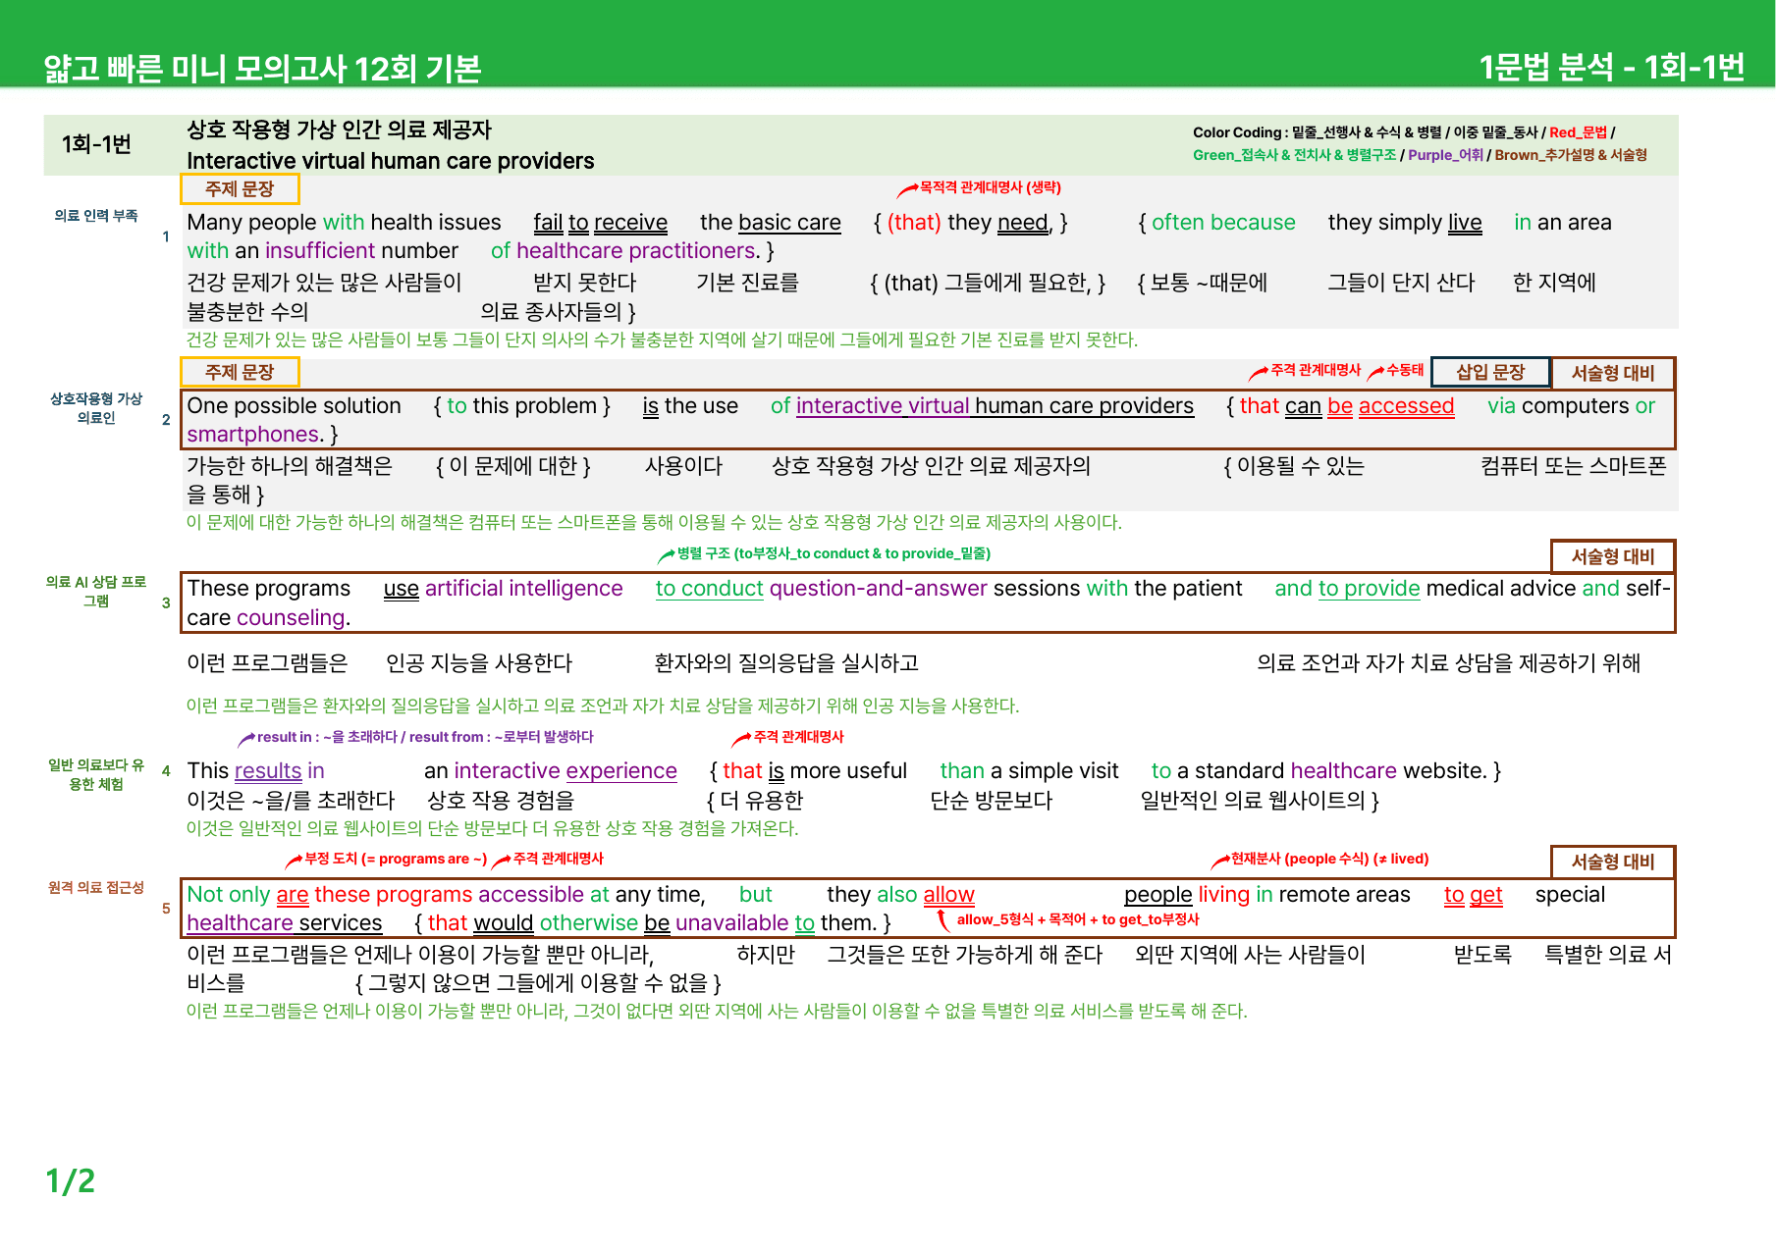Click the '서술형 대비' box above sentence 5
1776x1255 pixels.
click(x=1612, y=862)
